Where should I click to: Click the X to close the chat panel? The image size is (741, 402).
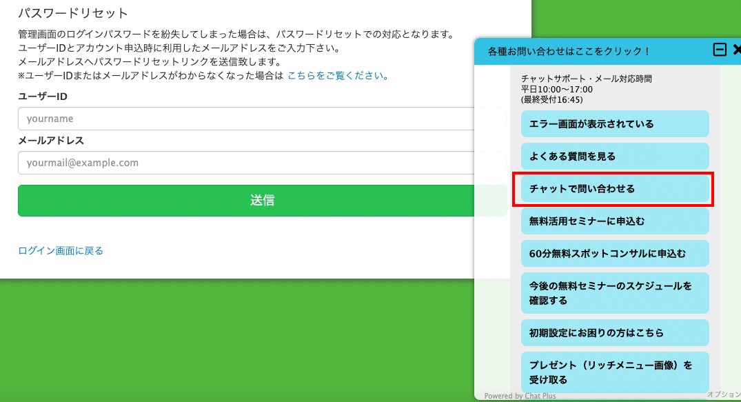(x=736, y=49)
